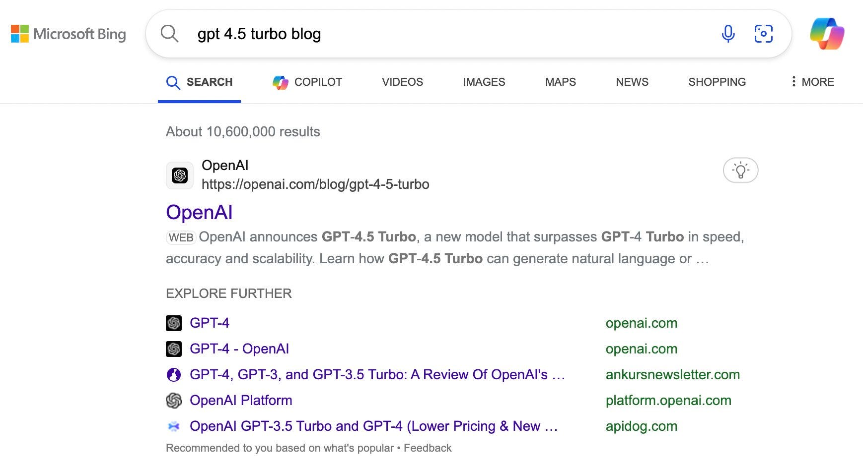Click apidog.com domain text
Viewport: 863px width, 466px height.
pyautogui.click(x=642, y=426)
